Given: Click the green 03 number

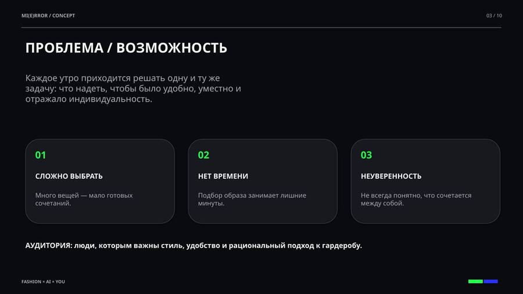Looking at the screenshot, I should click(366, 155).
